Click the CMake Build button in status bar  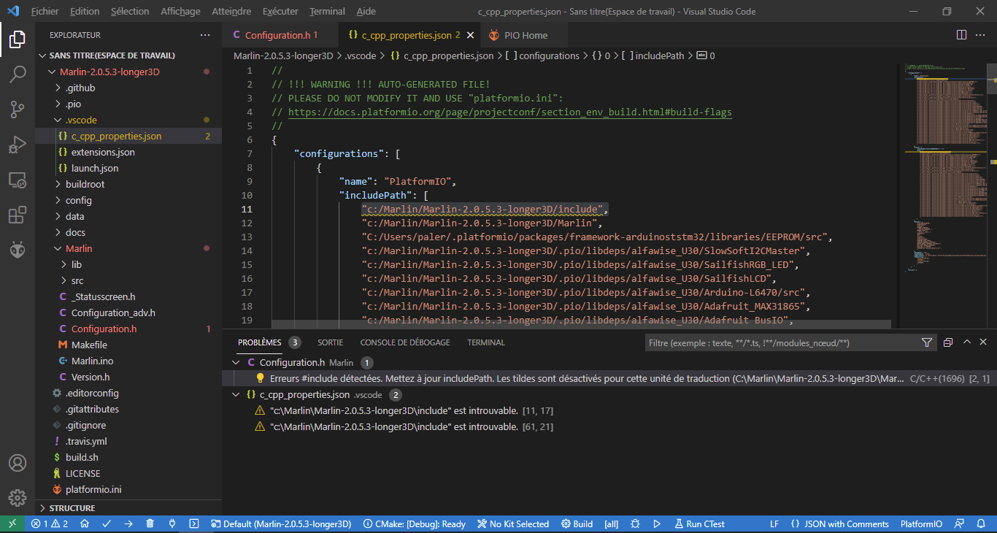click(x=577, y=524)
